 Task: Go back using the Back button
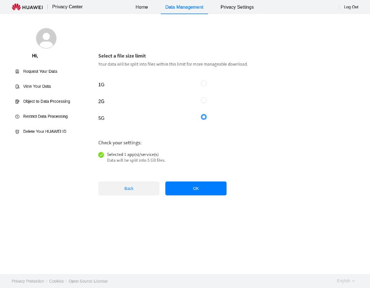click(x=129, y=188)
